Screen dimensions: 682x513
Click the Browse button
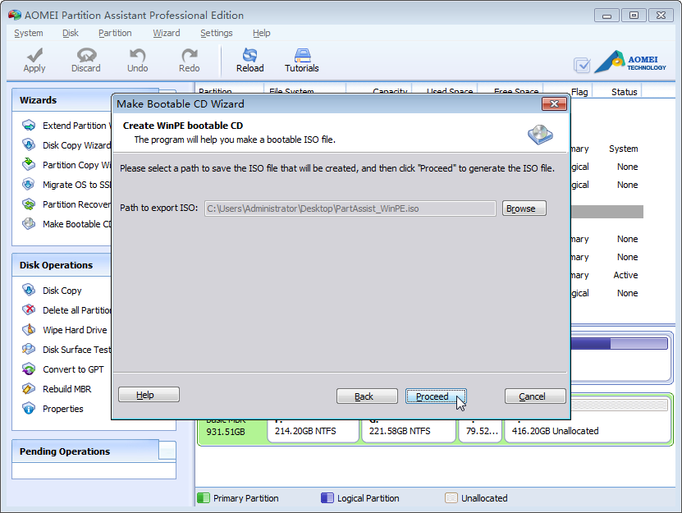(x=524, y=208)
